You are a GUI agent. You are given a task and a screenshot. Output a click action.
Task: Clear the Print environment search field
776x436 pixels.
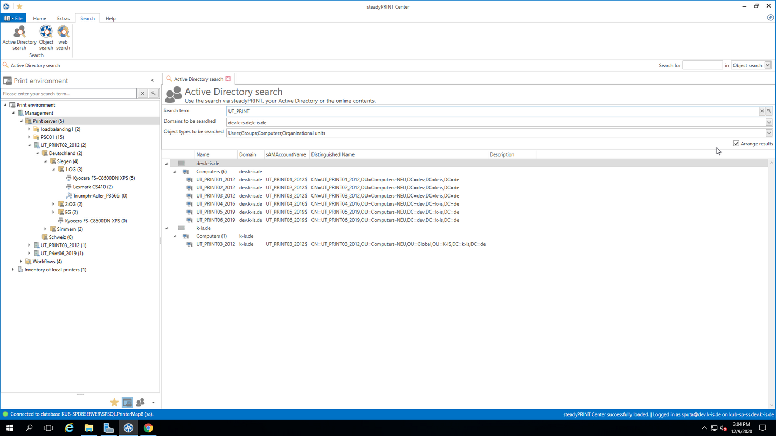point(143,94)
